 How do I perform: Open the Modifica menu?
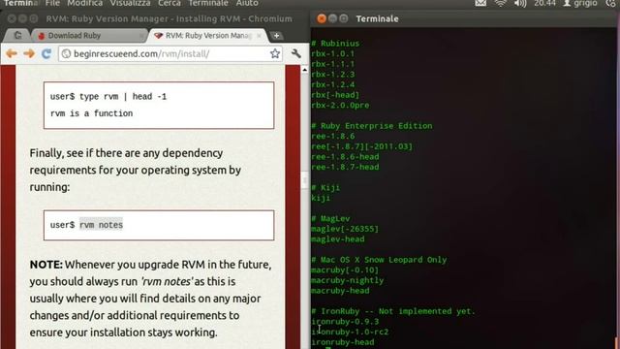click(84, 4)
